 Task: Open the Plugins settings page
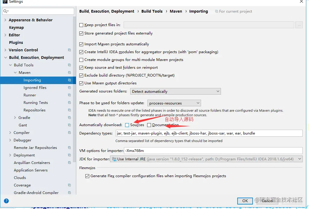pos(16,43)
